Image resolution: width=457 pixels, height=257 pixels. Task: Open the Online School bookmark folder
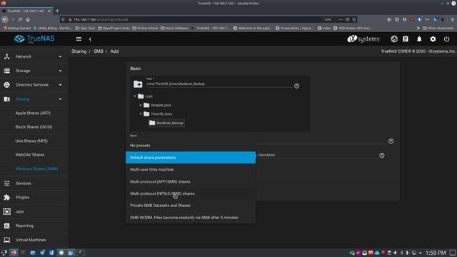click(145, 29)
